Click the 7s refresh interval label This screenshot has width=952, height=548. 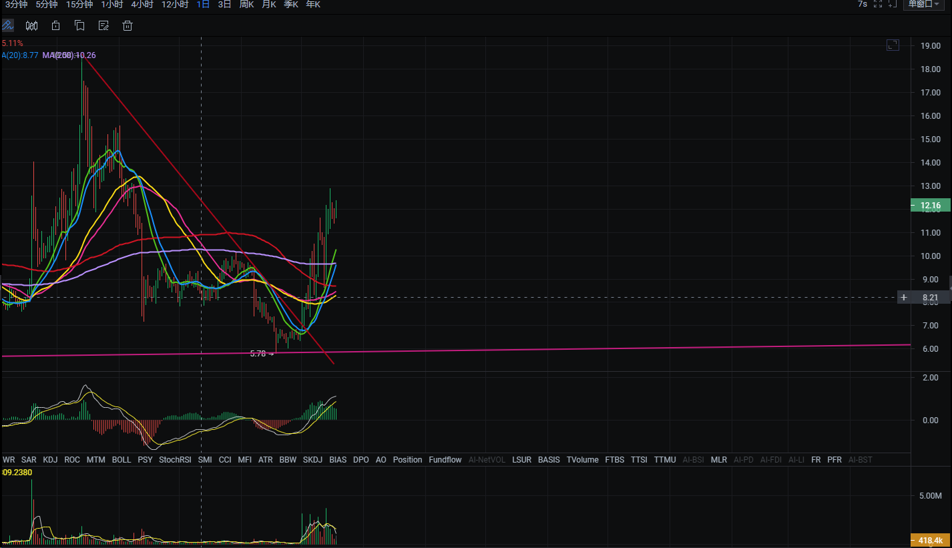coord(863,4)
